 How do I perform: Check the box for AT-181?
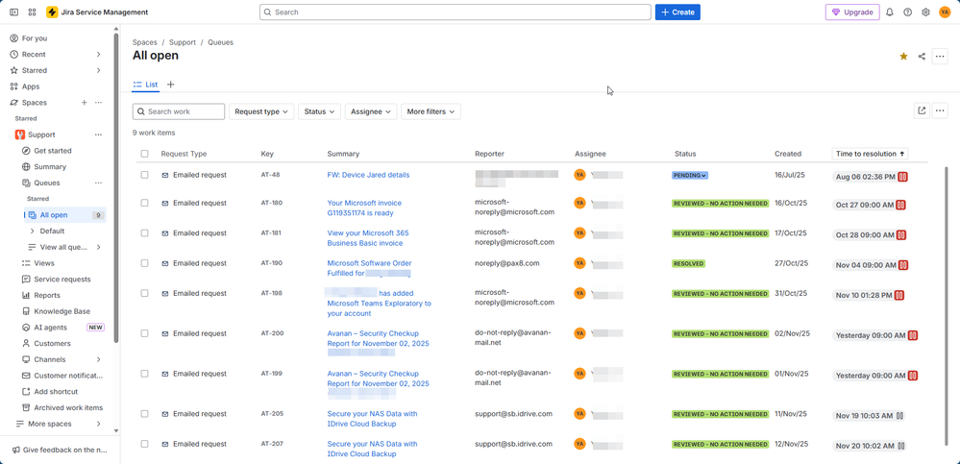coord(144,233)
